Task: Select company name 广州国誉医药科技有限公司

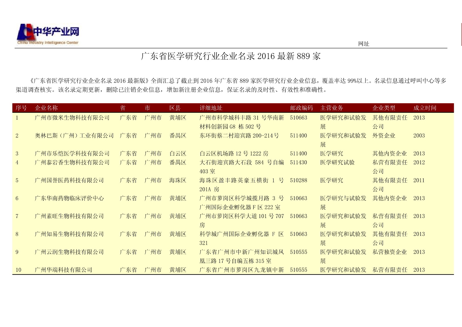Action: click(69, 180)
